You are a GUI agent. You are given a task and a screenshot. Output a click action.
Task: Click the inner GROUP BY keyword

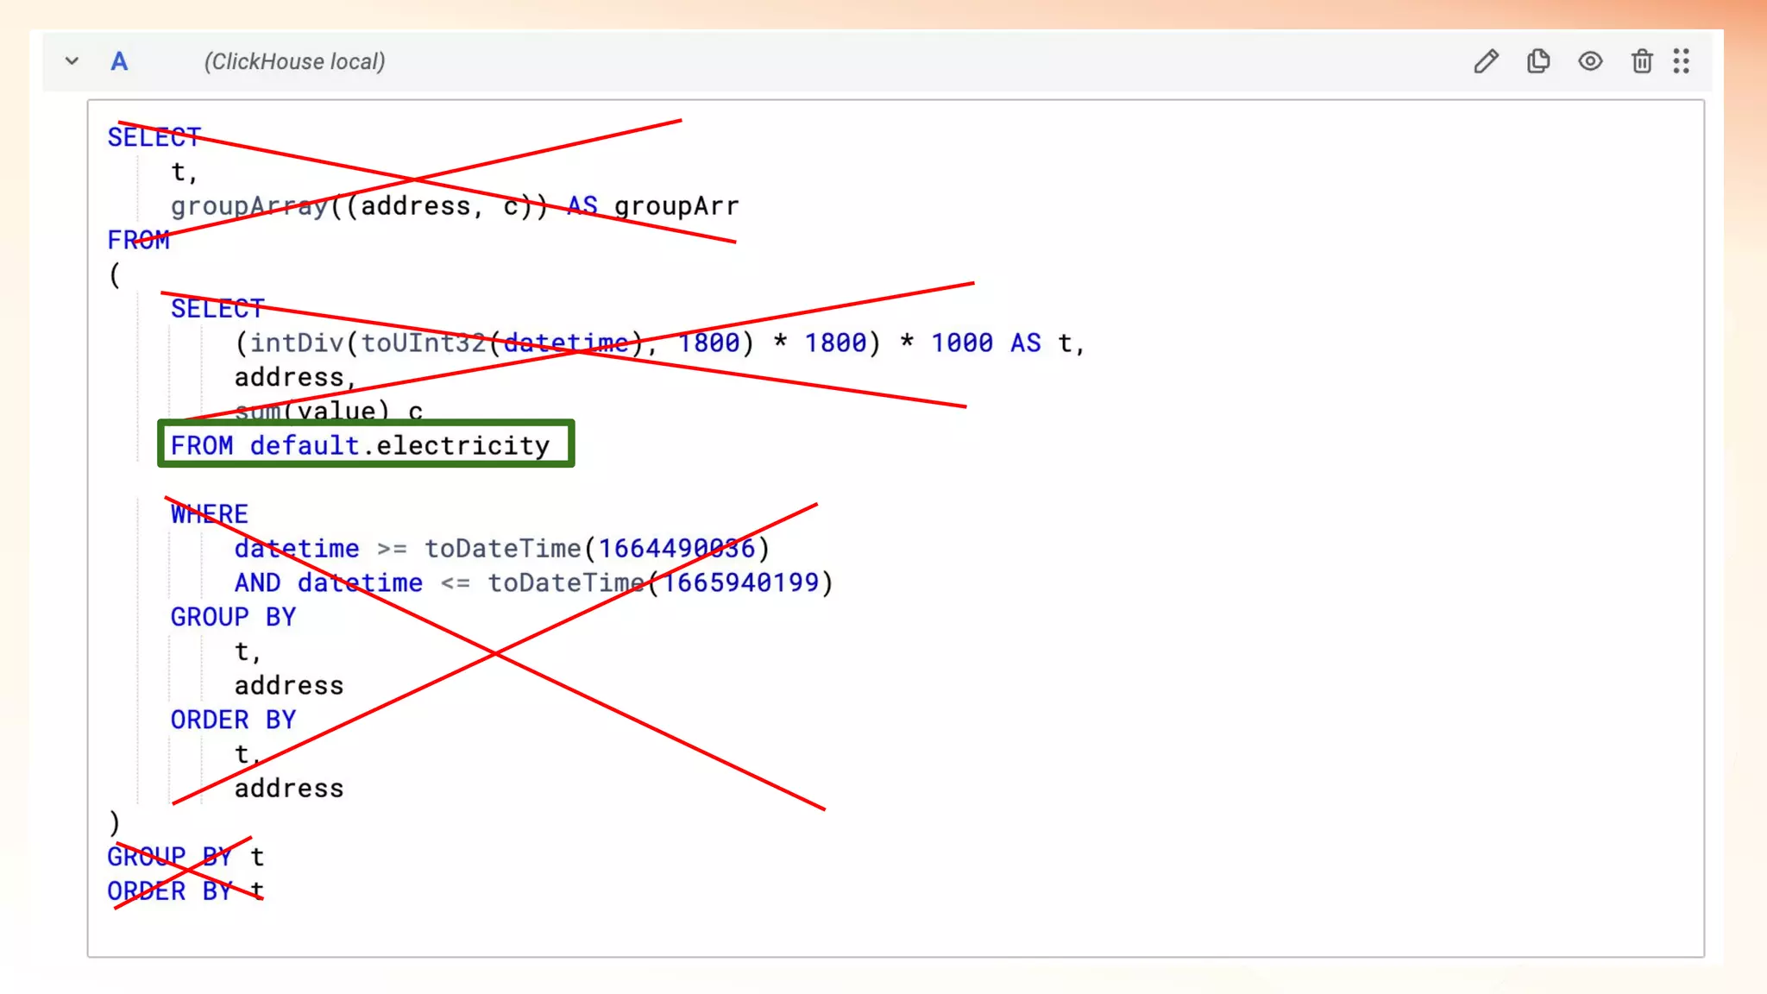(233, 617)
